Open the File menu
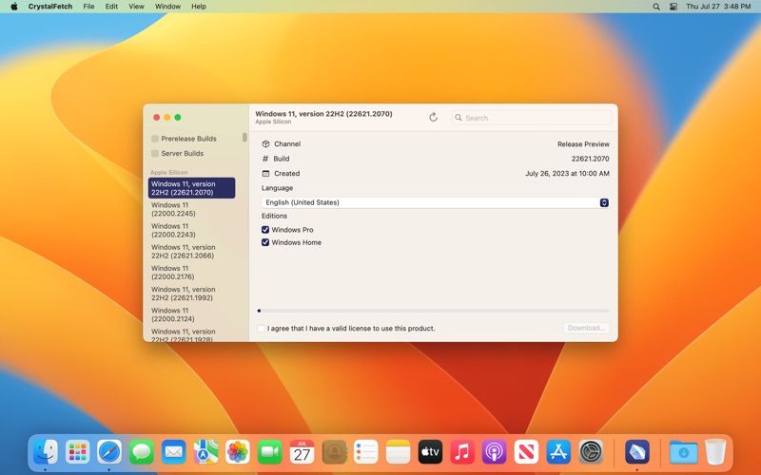The width and height of the screenshot is (761, 475). tap(88, 7)
